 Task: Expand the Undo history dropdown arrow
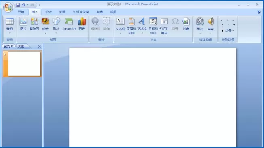click(x=27, y=5)
